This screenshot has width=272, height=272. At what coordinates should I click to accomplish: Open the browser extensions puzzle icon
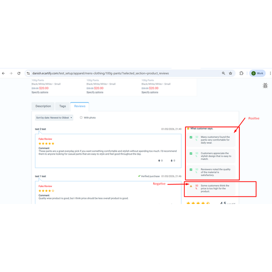point(241,73)
